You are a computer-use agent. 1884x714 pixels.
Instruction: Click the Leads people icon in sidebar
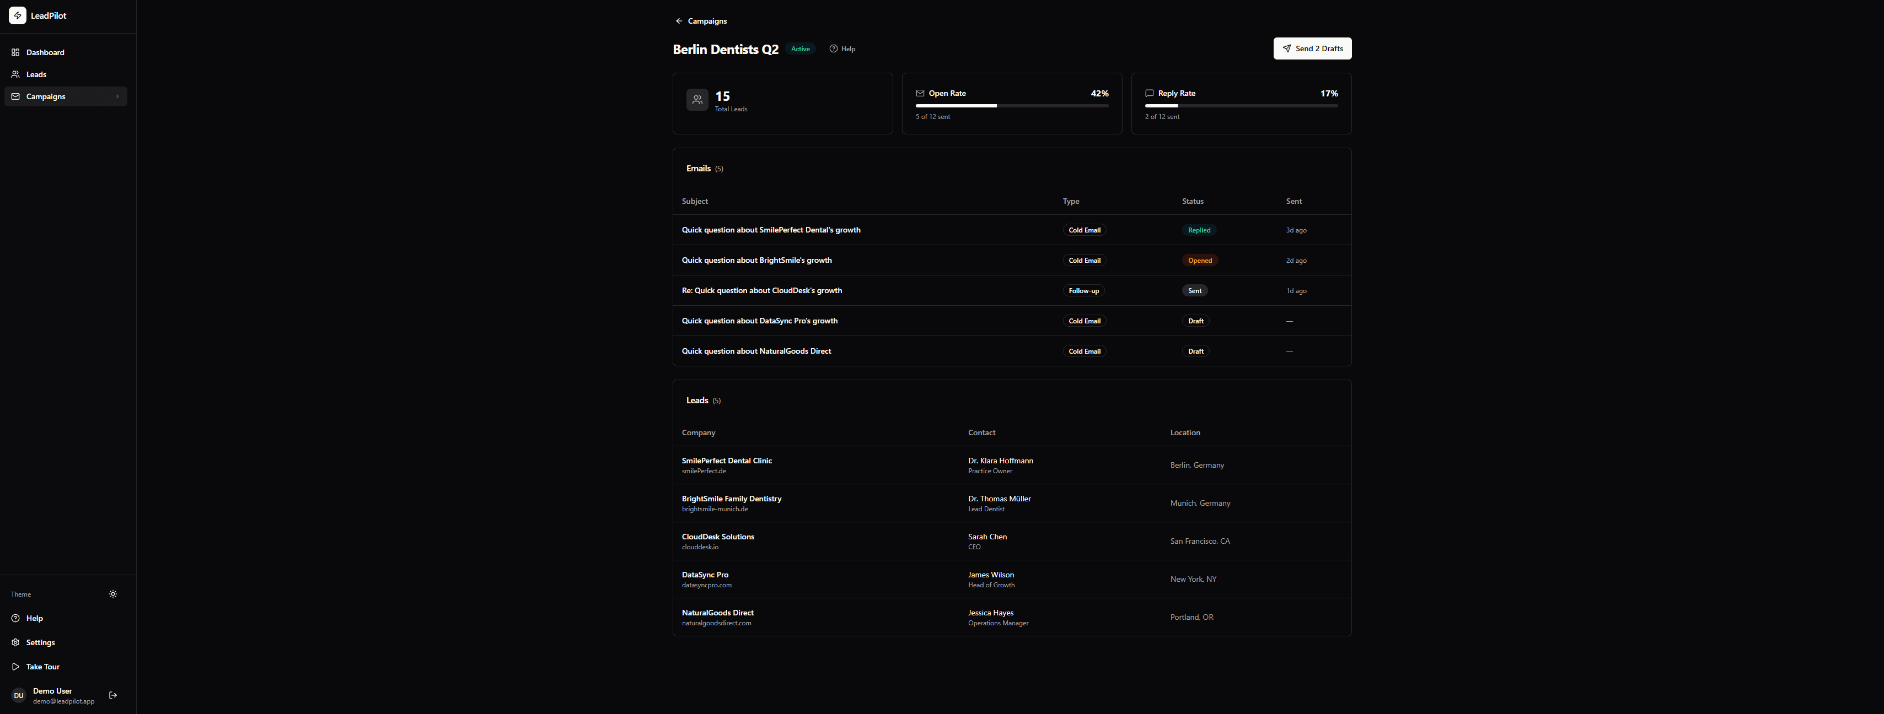tap(15, 74)
